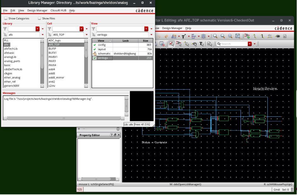Click the library search icon beside 'afe' field
The width and height of the screenshot is (297, 195).
(5, 35)
